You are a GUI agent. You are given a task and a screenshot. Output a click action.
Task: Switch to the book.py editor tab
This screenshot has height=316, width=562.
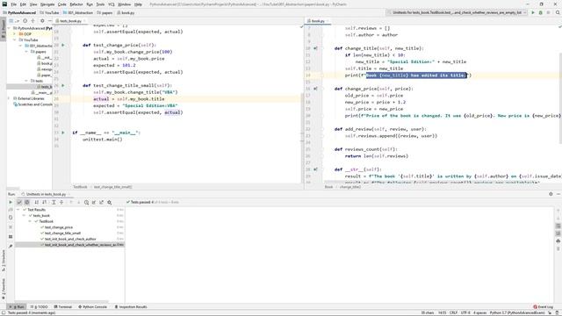318,21
